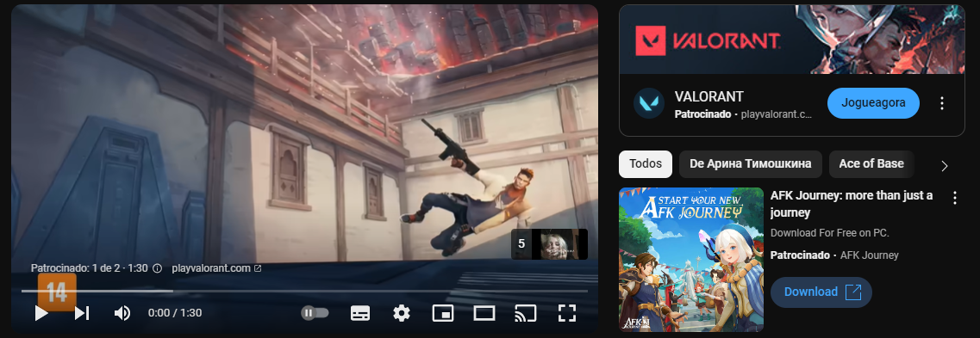
Task: Enter full screen mode
Action: [567, 312]
